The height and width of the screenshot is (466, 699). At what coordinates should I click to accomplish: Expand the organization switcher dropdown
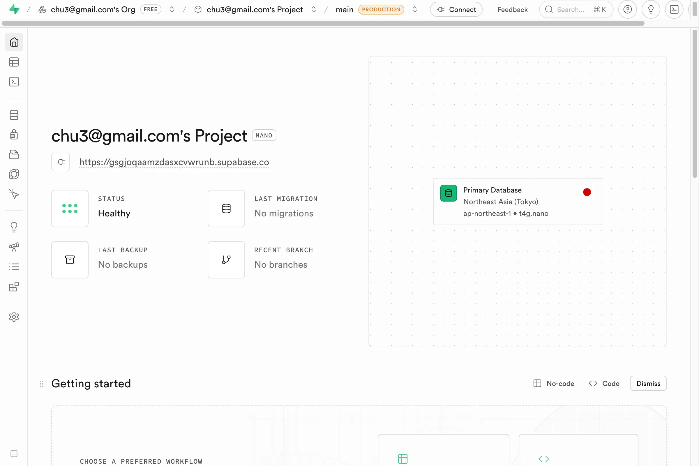[172, 9]
